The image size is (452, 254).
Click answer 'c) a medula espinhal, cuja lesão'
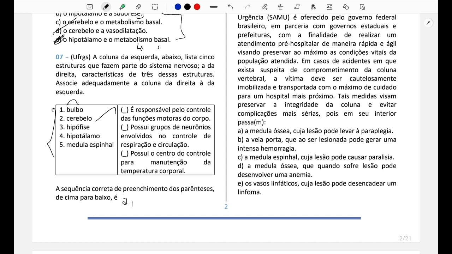316,157
